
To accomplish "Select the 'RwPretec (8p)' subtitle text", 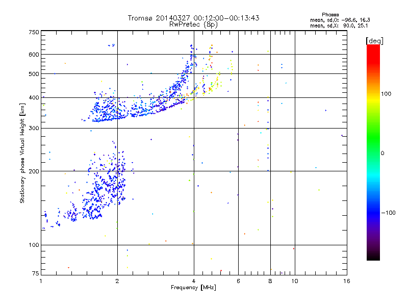I will (x=193, y=24).
